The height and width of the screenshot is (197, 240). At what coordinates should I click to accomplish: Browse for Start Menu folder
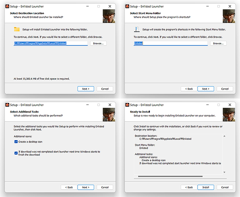pos(218,44)
